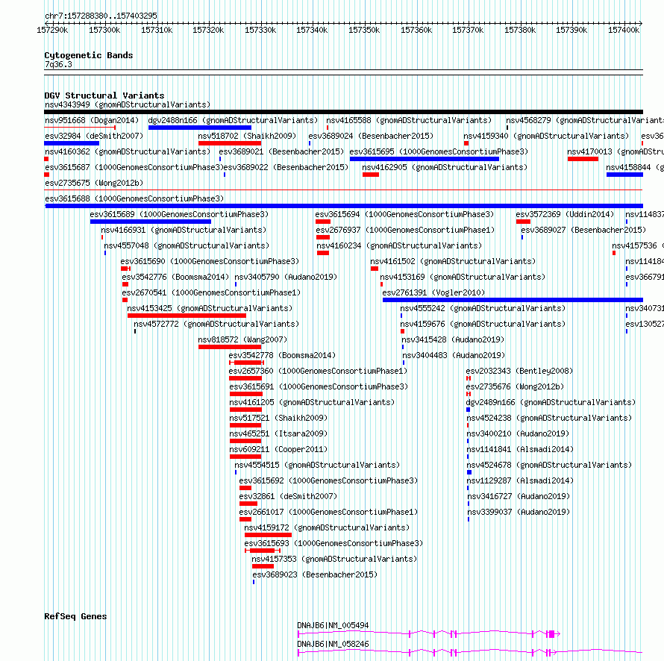
Task: Click the nsv4153425 red variant bar
Action: click(187, 316)
